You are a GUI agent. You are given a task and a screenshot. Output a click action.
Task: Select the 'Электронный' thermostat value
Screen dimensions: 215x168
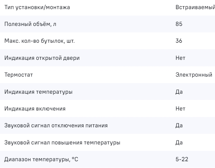coord(194,75)
